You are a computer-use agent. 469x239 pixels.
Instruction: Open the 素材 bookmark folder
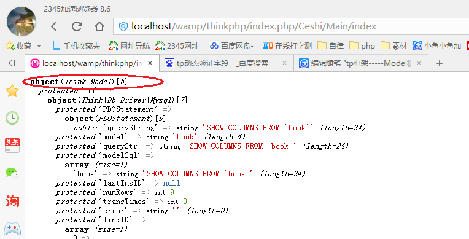[x=393, y=46]
